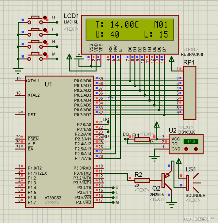Image resolution: width=218 pixels, height=223 pixels.
Task: Click the BU net label near pin 24
Action: click(x=106, y=137)
